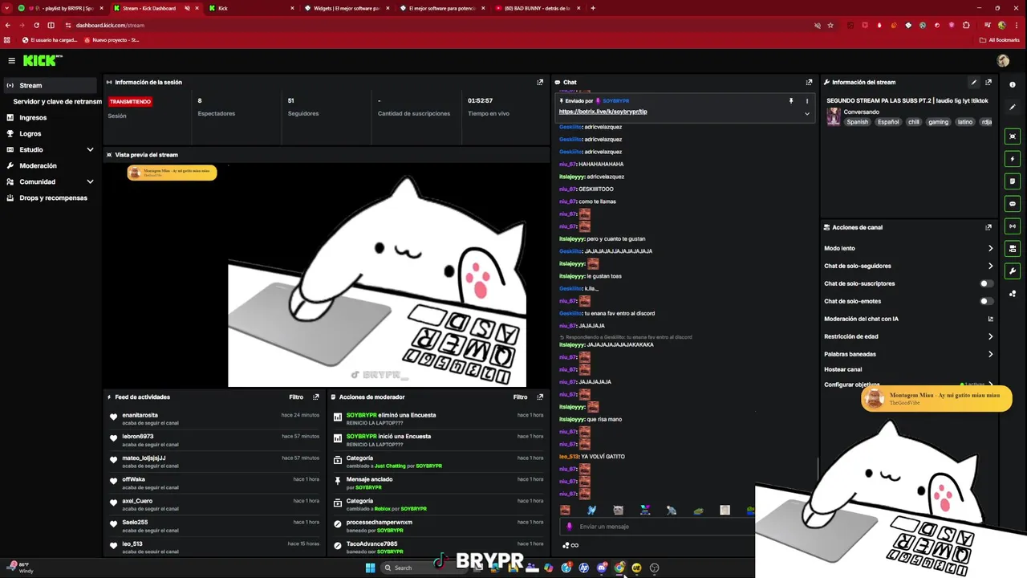Image resolution: width=1027 pixels, height=578 pixels.
Task: Pop out the Acciones de canal panel
Action: click(988, 227)
